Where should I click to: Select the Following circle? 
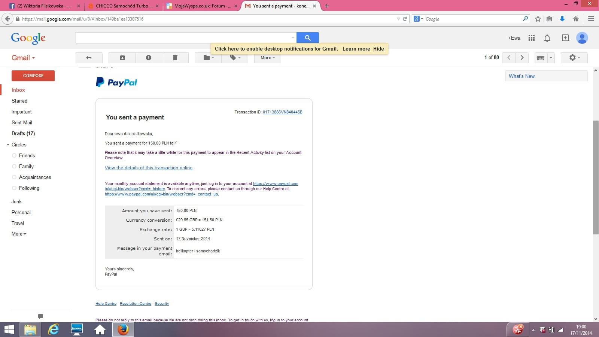pos(29,188)
